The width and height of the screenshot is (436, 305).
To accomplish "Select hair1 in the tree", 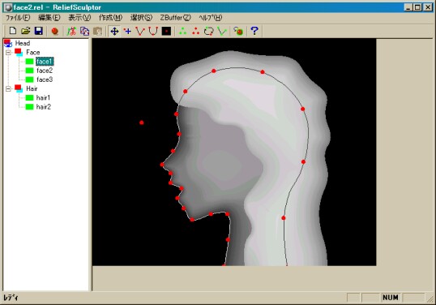I will [44, 97].
